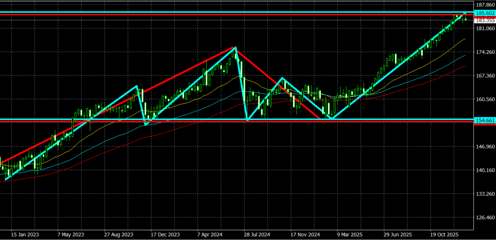Viewport: 496px width, 240px height.
Task: Click the chart peak near April 2024
Action: pyautogui.click(x=235, y=47)
